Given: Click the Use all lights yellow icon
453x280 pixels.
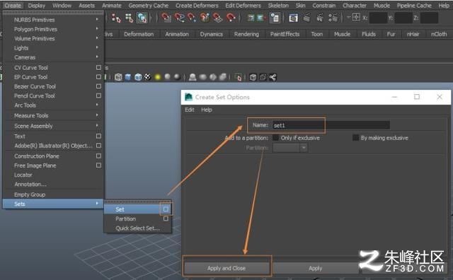Looking at the screenshot, I should 157,77.
